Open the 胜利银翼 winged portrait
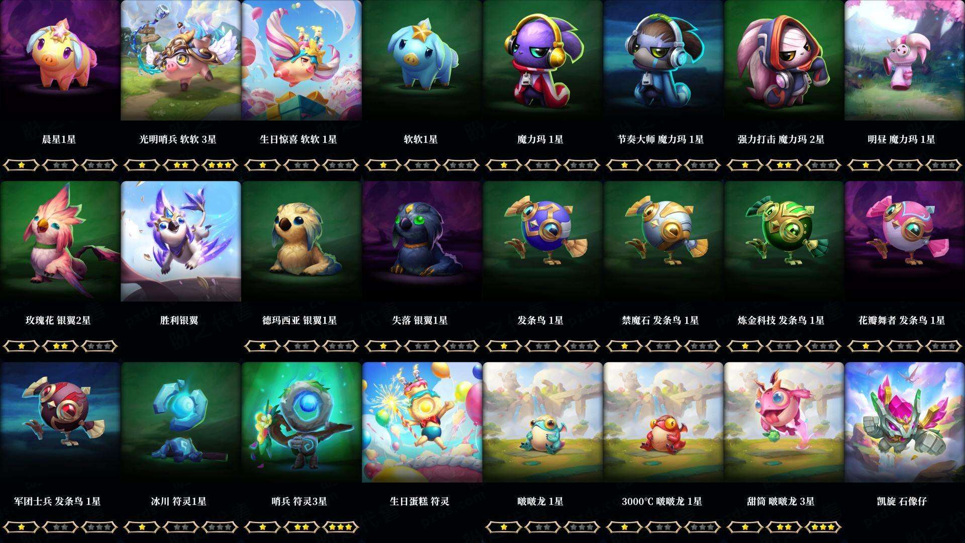This screenshot has width=965, height=543. pos(180,241)
